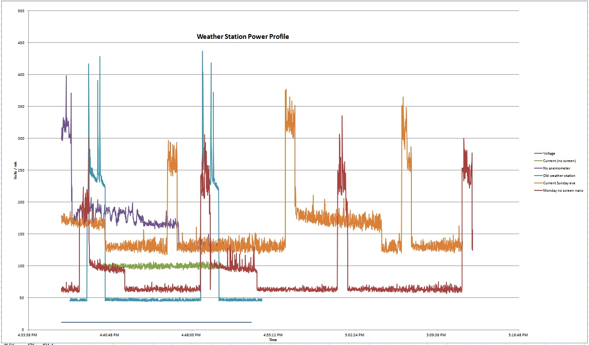Click the Time horizontal axis title
This screenshot has width=589, height=345.
coord(273,339)
